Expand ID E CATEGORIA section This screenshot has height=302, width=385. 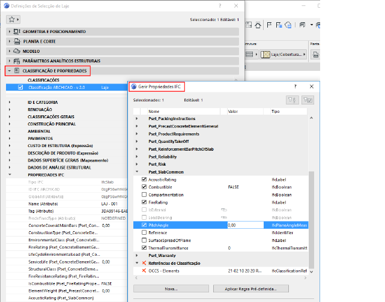point(10,102)
